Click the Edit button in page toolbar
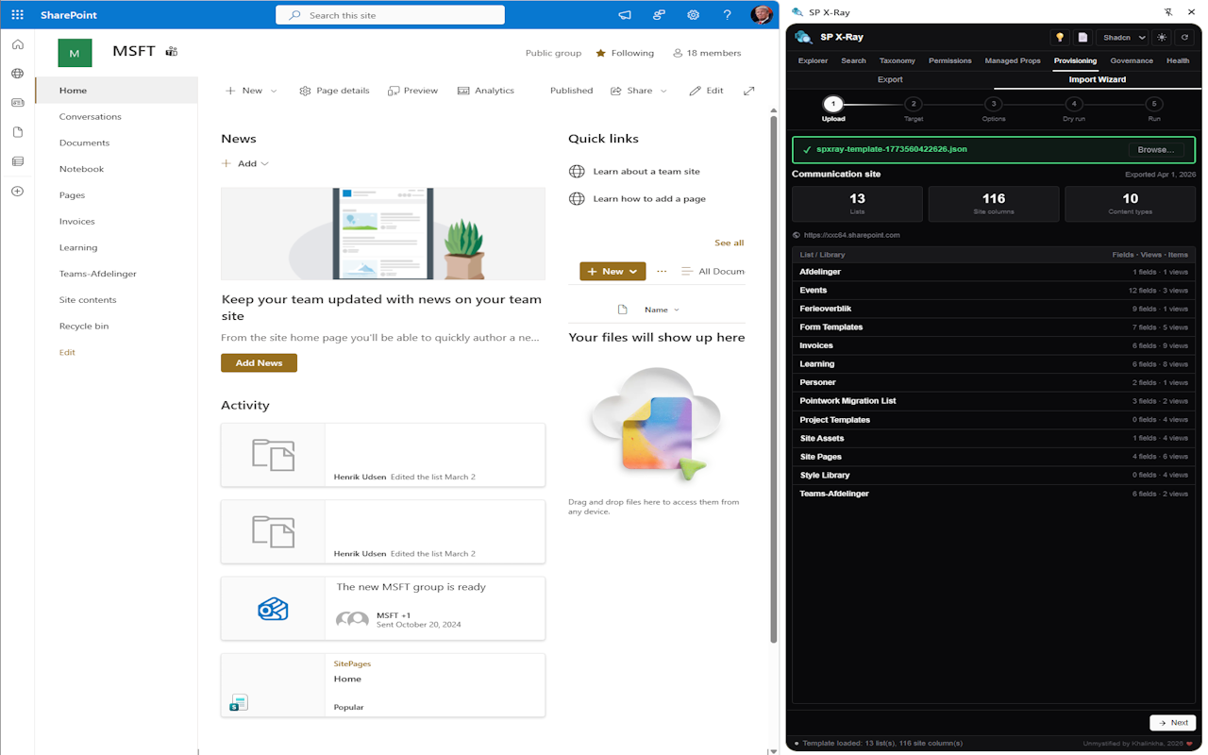The width and height of the screenshot is (1208, 755). coord(706,91)
